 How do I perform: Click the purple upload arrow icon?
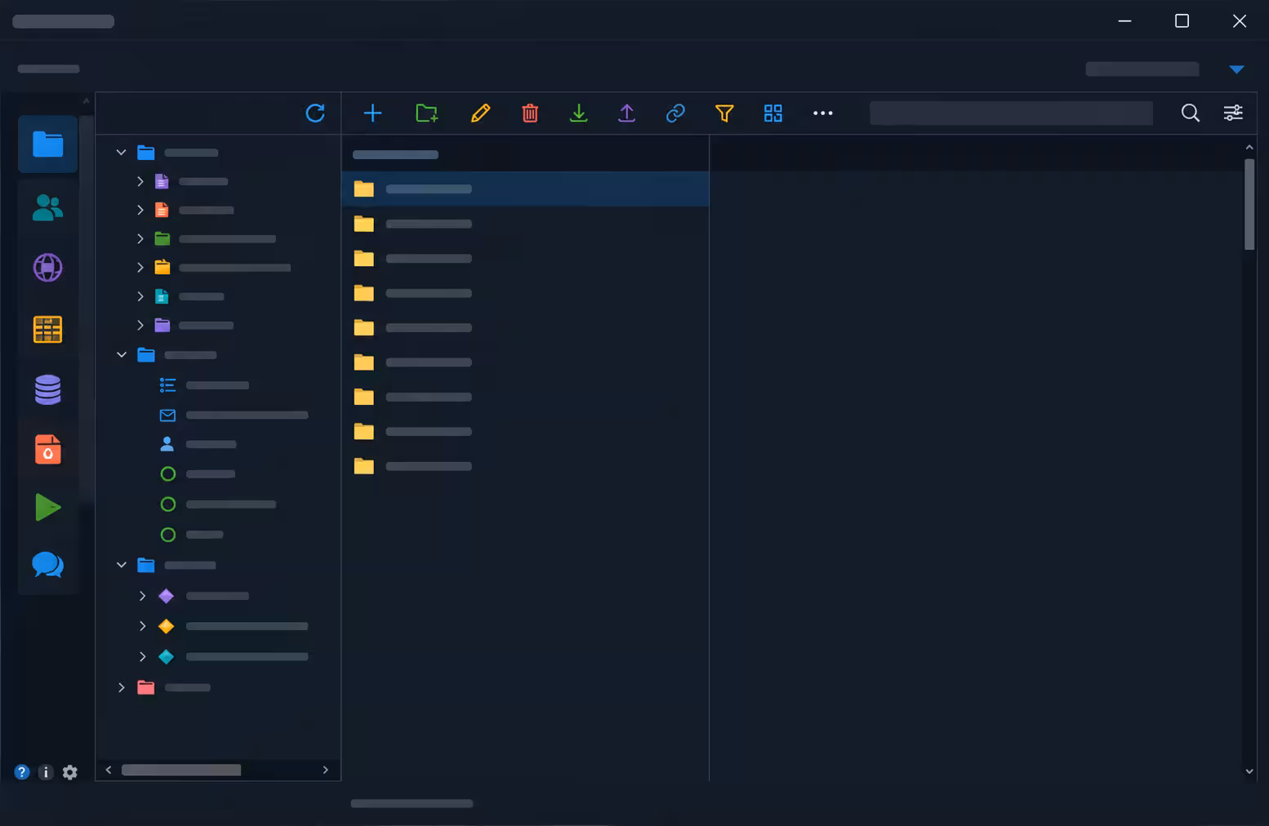tap(626, 113)
